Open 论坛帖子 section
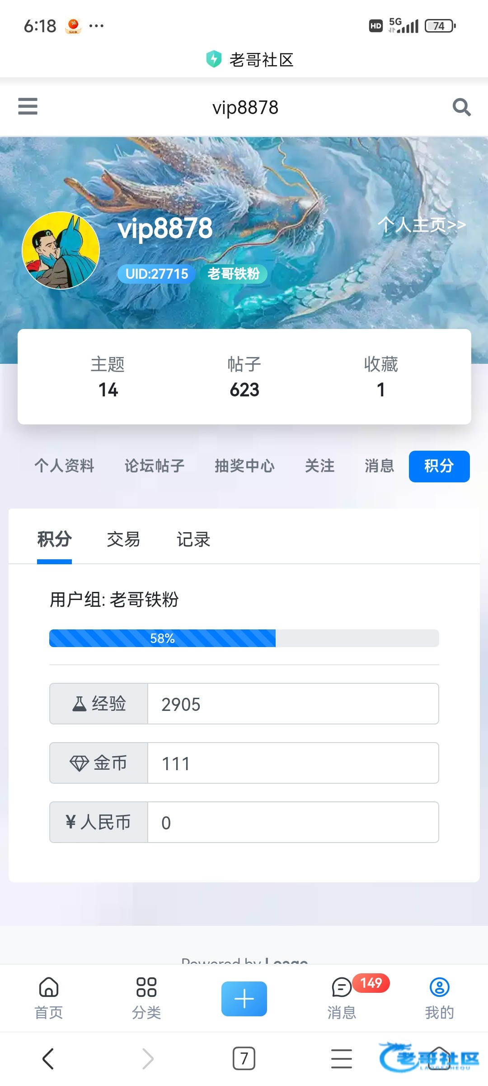The image size is (488, 1086). [155, 466]
